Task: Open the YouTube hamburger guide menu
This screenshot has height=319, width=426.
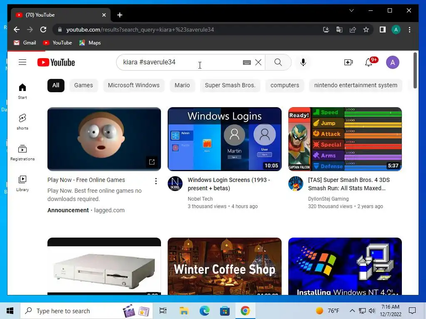Action: click(22, 62)
